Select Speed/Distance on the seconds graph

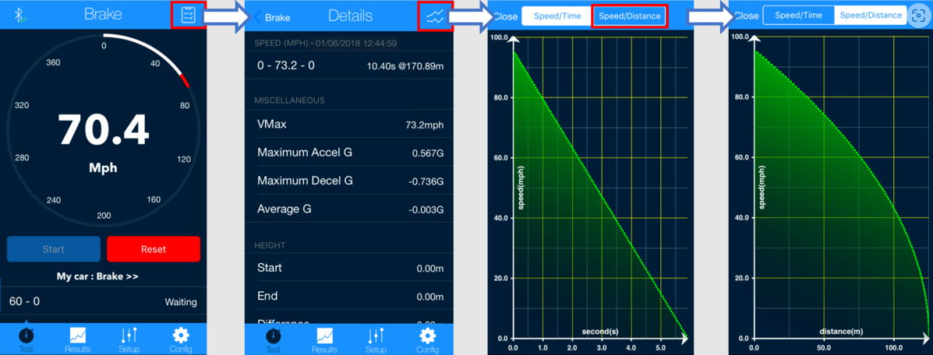pyautogui.click(x=629, y=16)
